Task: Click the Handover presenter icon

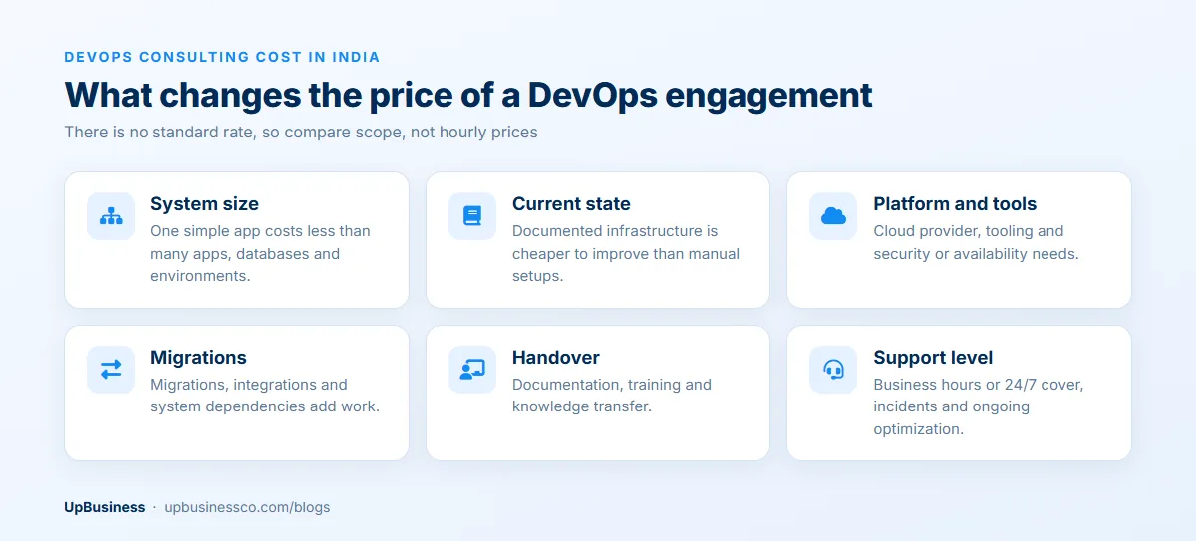Action: coord(472,370)
